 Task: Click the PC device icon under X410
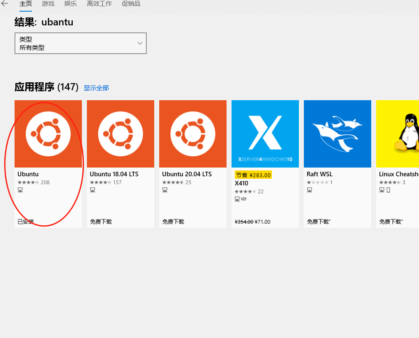(x=237, y=199)
